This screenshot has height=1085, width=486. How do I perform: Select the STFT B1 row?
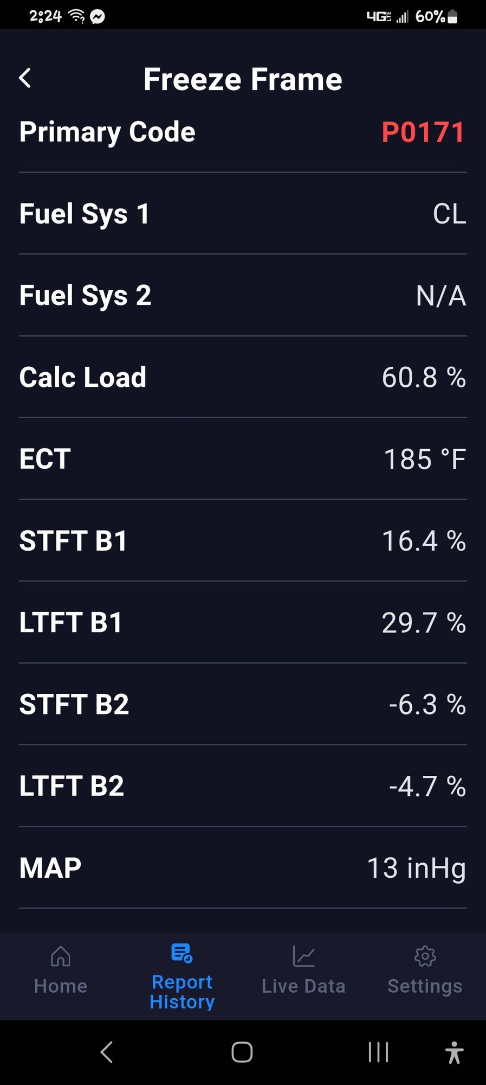[243, 541]
